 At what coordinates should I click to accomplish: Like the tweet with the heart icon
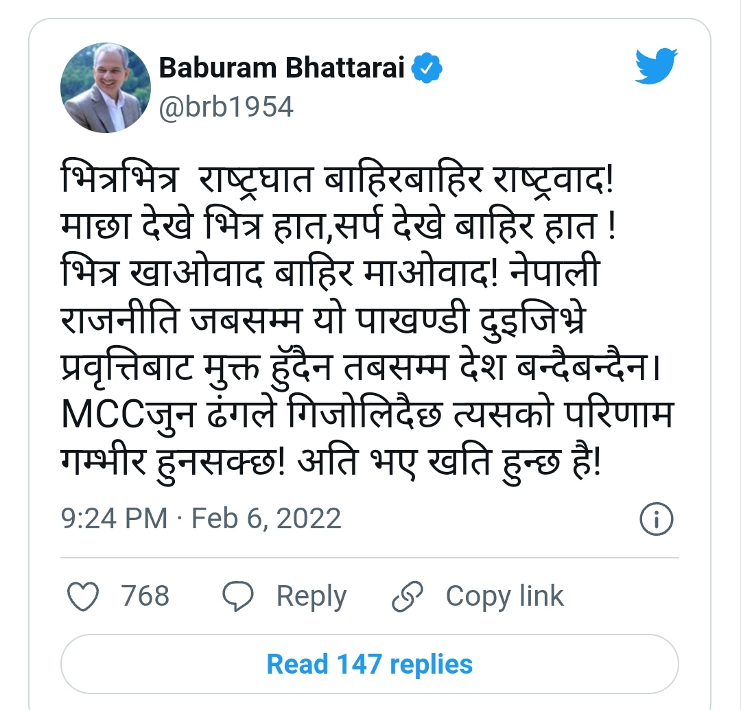click(x=85, y=596)
